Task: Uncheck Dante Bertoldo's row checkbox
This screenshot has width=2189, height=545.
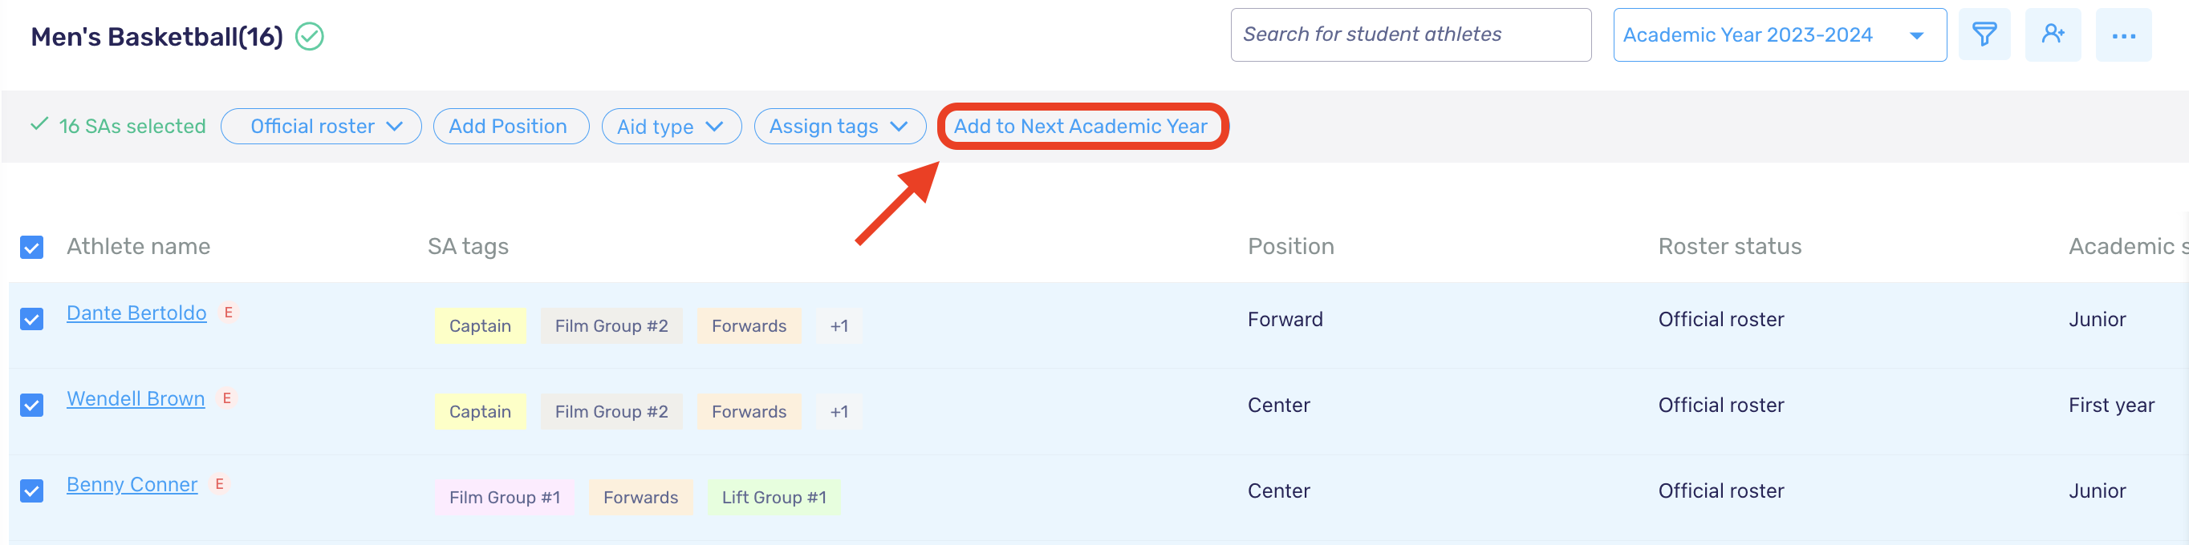Action: tap(32, 319)
